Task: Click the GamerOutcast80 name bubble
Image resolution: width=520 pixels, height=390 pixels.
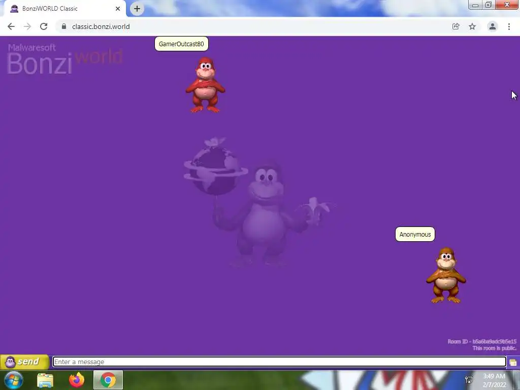Action: click(x=181, y=44)
